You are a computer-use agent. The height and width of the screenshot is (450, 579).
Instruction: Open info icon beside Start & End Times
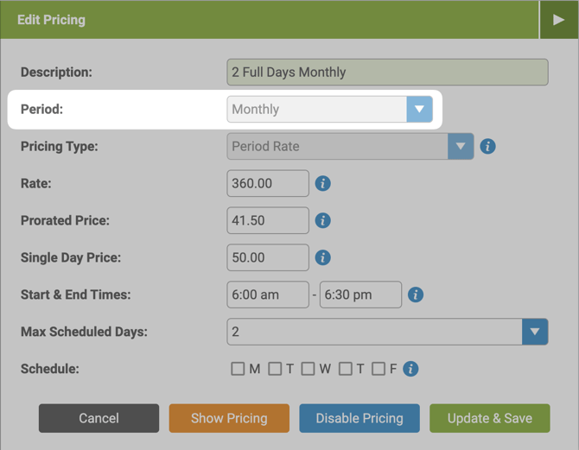pyautogui.click(x=416, y=295)
